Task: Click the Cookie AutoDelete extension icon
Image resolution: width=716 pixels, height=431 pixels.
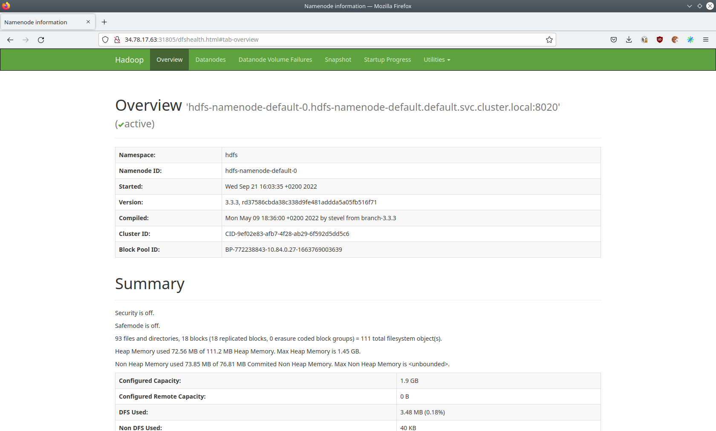Action: click(x=675, y=40)
